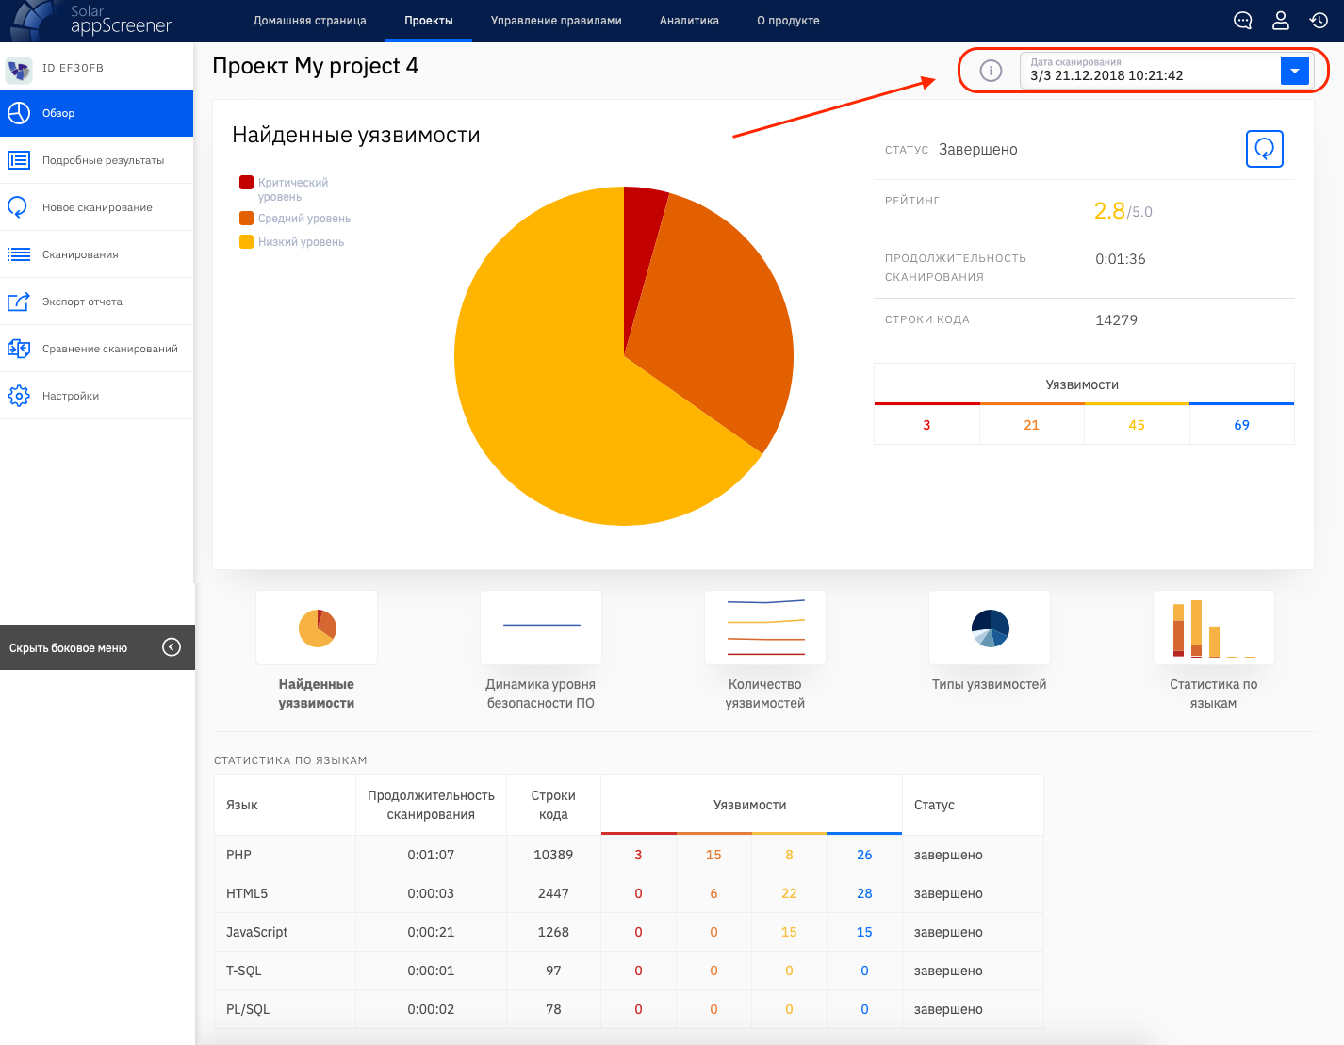Toggle the Критический уровень legend swatch
Image resolution: width=1344 pixels, height=1045 pixels.
pos(247,183)
